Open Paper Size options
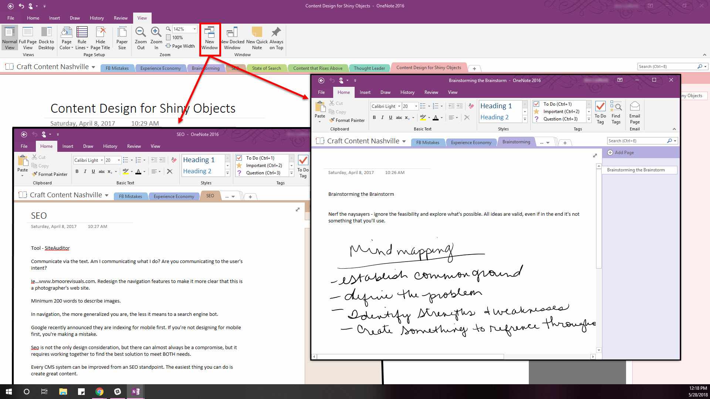 pos(122,38)
